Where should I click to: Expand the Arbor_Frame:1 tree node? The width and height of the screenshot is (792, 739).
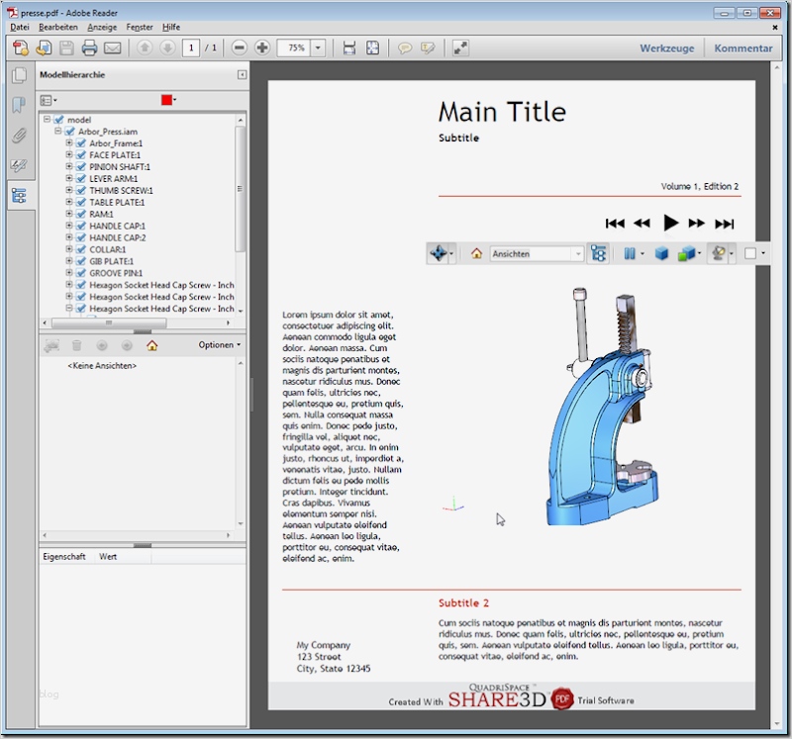click(x=69, y=143)
